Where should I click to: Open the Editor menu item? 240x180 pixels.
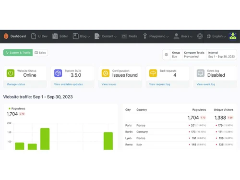[x=64, y=36]
